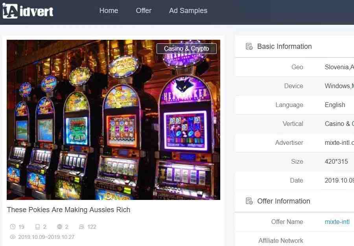Go to the Offer page
Image resolution: width=354 pixels, height=246 pixels.
[x=143, y=11]
